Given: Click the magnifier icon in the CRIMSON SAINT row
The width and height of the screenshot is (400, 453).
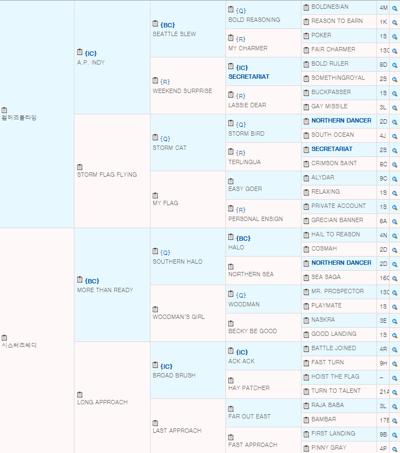Looking at the screenshot, I should pyautogui.click(x=395, y=165).
